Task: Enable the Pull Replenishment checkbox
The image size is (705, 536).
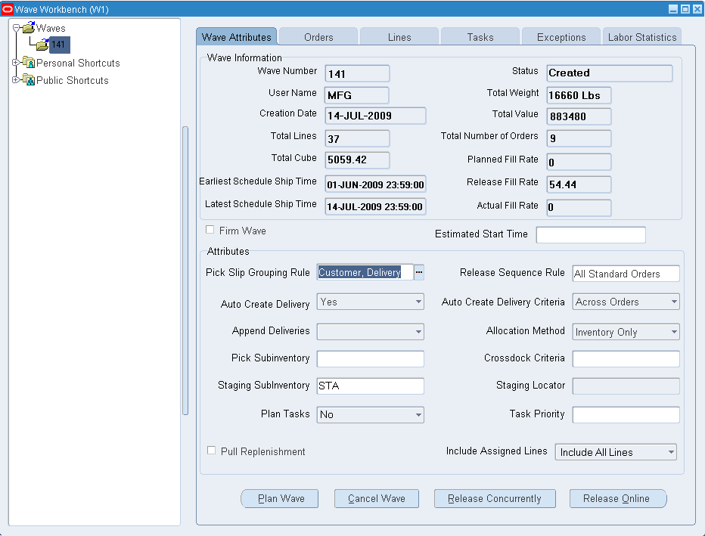Action: (211, 450)
